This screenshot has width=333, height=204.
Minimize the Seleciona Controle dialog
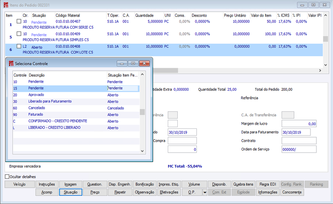pos(122,64)
